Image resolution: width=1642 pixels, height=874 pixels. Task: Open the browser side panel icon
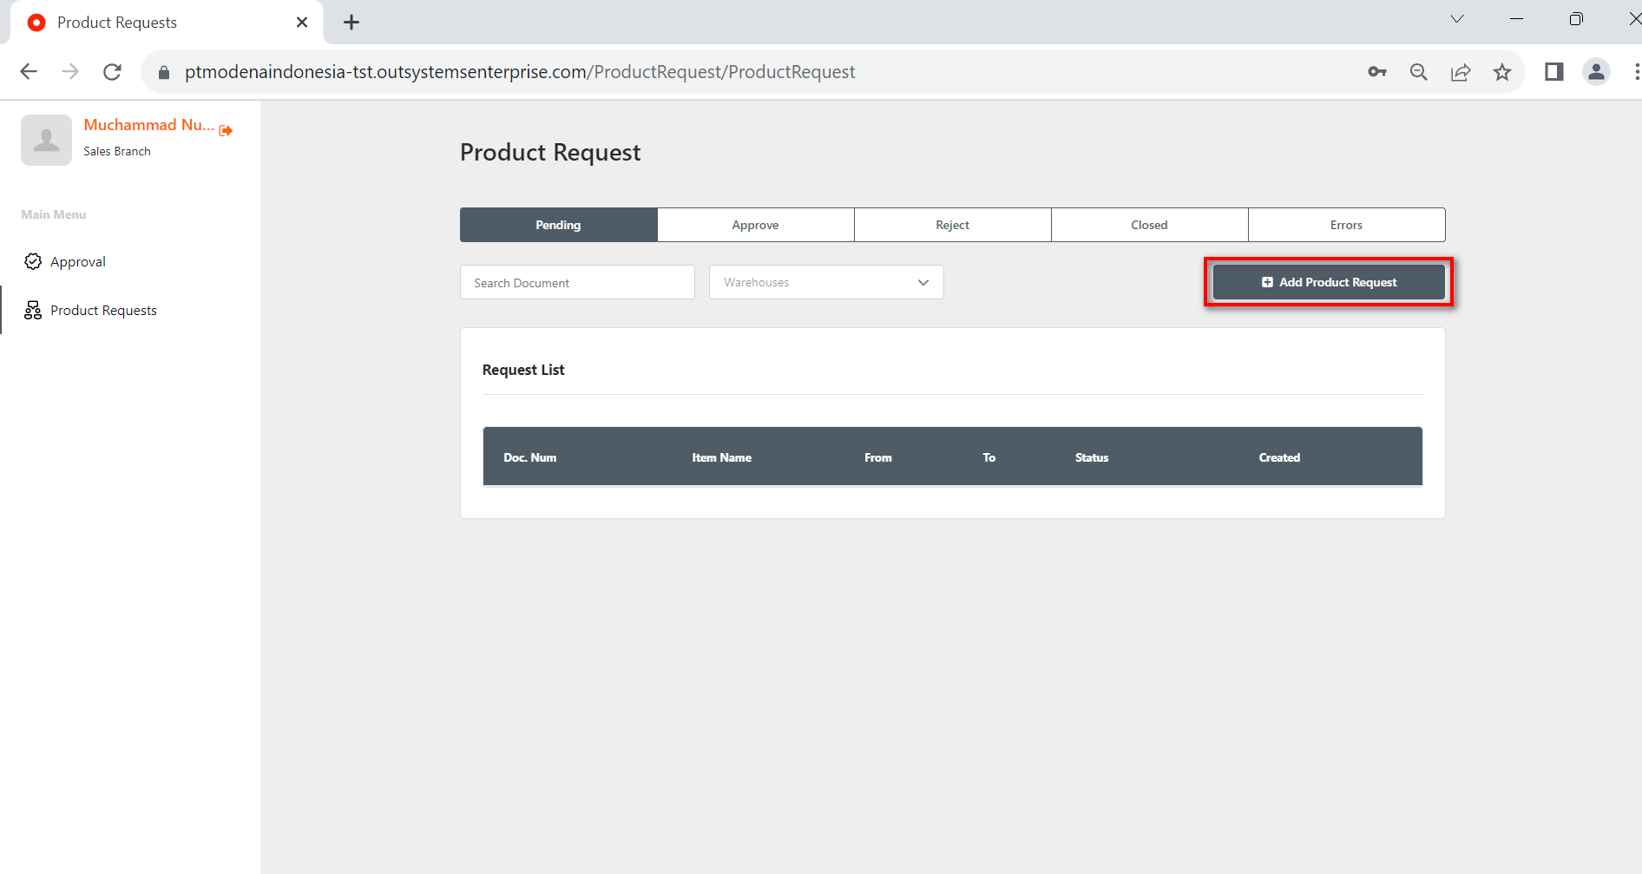[x=1553, y=72]
